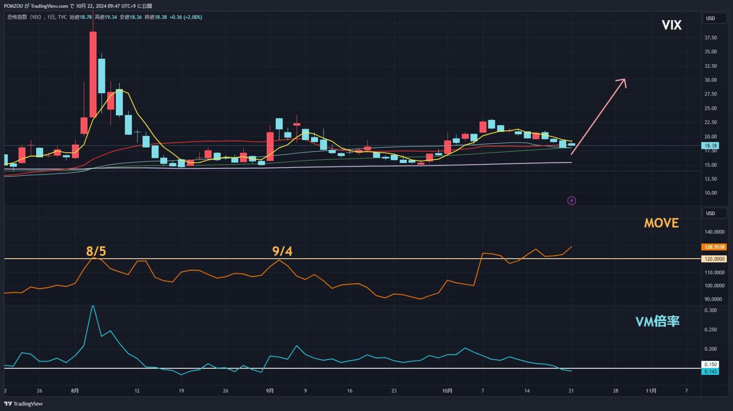Viewport: 733px width, 411px height.
Task: Click the 0.143 VM ratio value label
Action: click(710, 372)
